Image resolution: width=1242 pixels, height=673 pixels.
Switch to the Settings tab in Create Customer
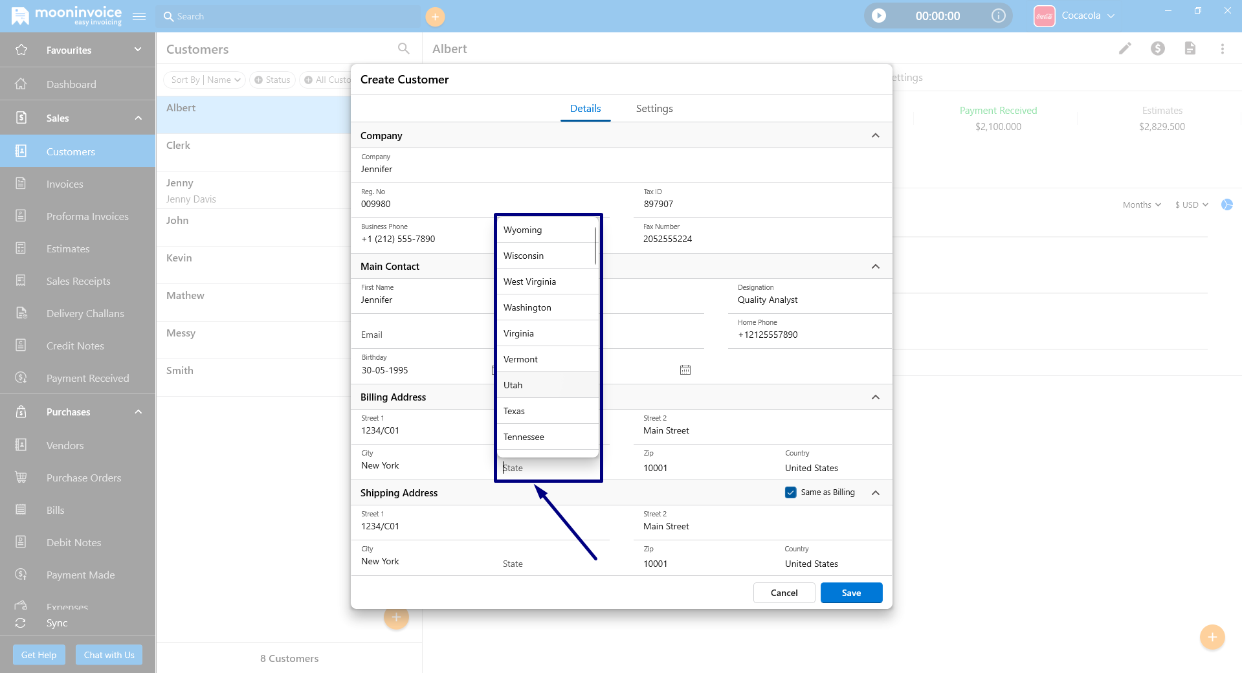coord(654,109)
